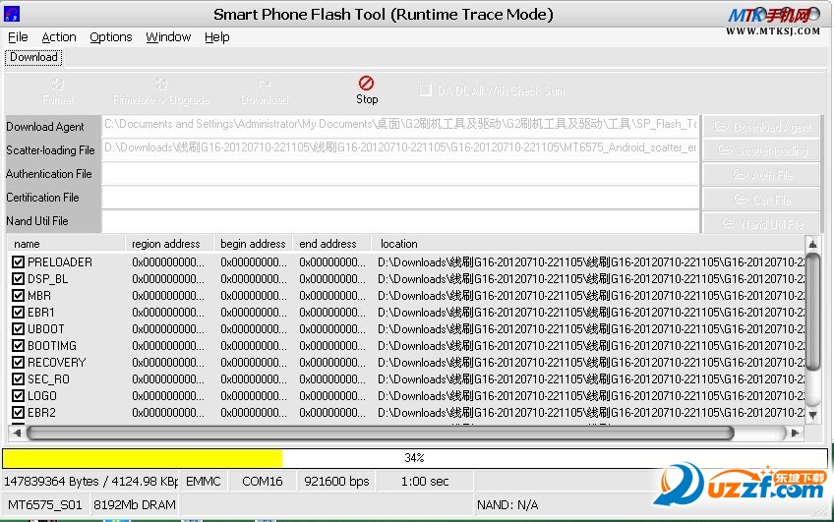This screenshot has height=522, width=834.
Task: Open the File menu
Action: coord(18,37)
